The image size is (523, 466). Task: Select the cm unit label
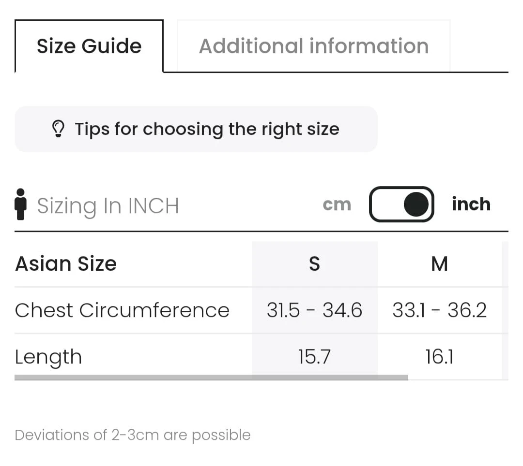[x=337, y=204]
